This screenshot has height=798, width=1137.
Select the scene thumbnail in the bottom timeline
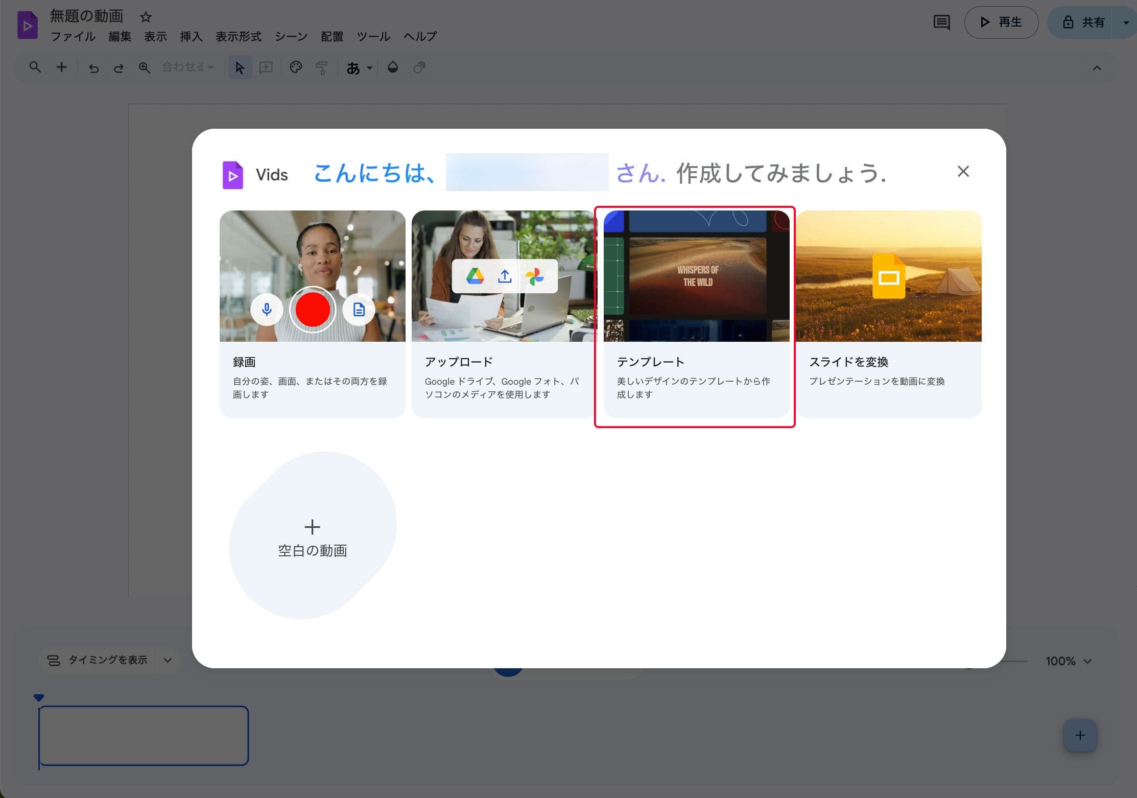click(143, 736)
